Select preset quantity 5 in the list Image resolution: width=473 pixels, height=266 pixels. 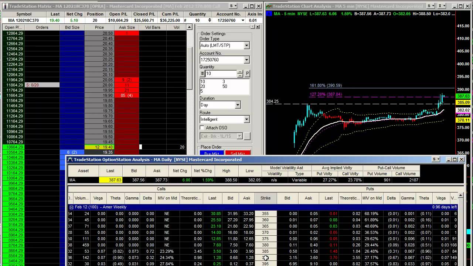point(201,91)
